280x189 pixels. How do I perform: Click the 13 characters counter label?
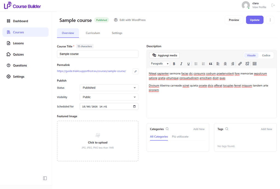click(85, 46)
